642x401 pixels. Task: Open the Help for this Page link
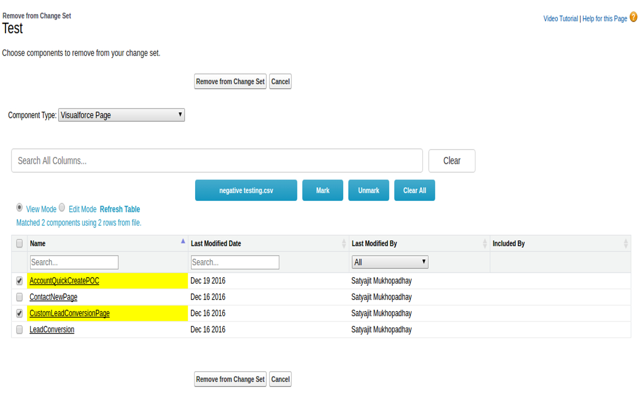tap(605, 19)
